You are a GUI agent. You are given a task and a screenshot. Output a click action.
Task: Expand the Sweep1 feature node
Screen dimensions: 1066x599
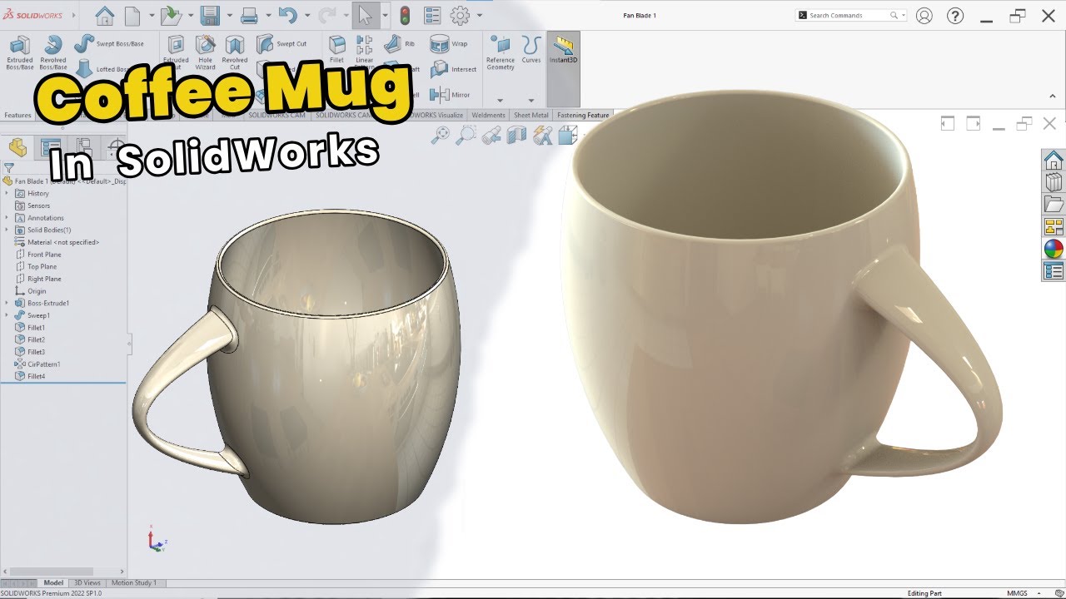tap(7, 315)
